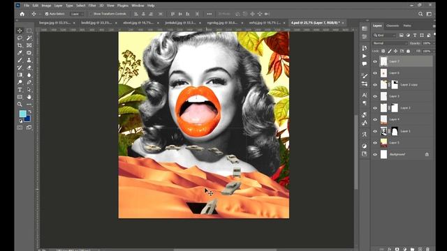Viewport: 447px width, 251px height.
Task: Select the Pen tool
Action: (29, 82)
